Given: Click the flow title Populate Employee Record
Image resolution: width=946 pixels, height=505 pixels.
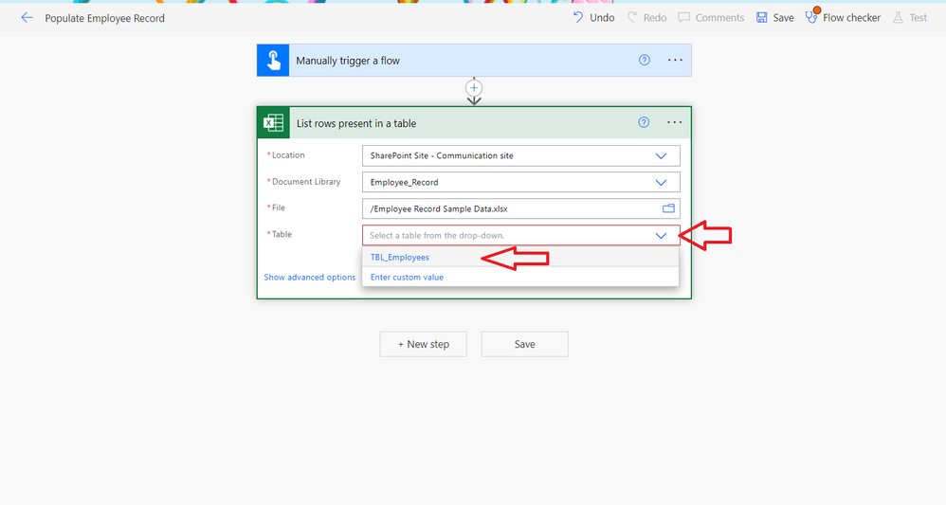Looking at the screenshot, I should 105,18.
